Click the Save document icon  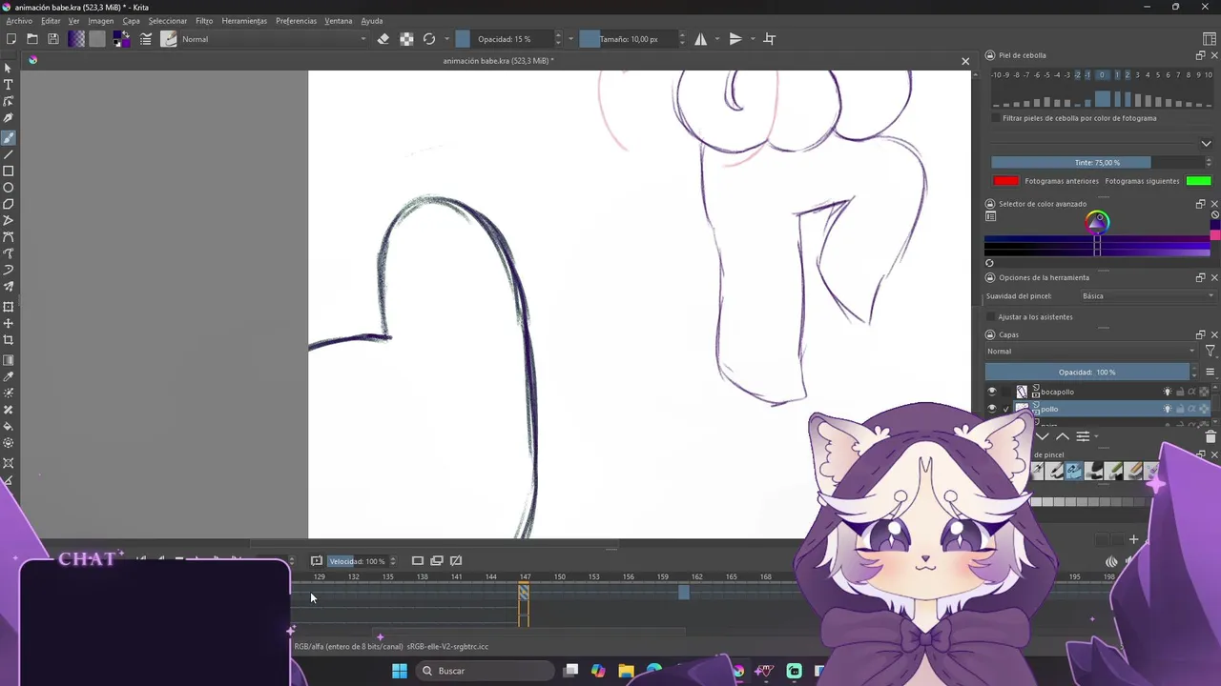point(53,39)
